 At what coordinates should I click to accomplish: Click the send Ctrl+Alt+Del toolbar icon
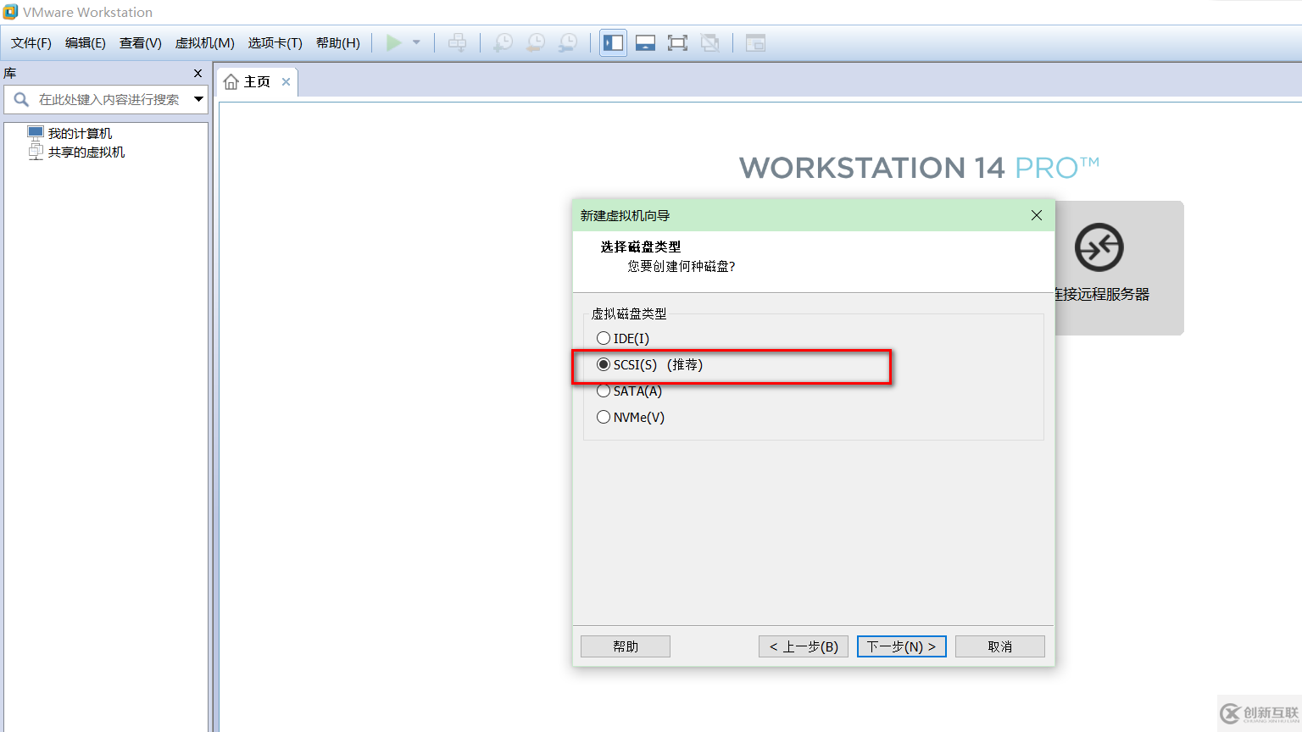pyautogui.click(x=457, y=42)
